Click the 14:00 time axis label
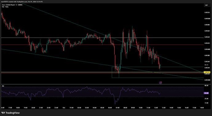 (x=171, y=108)
